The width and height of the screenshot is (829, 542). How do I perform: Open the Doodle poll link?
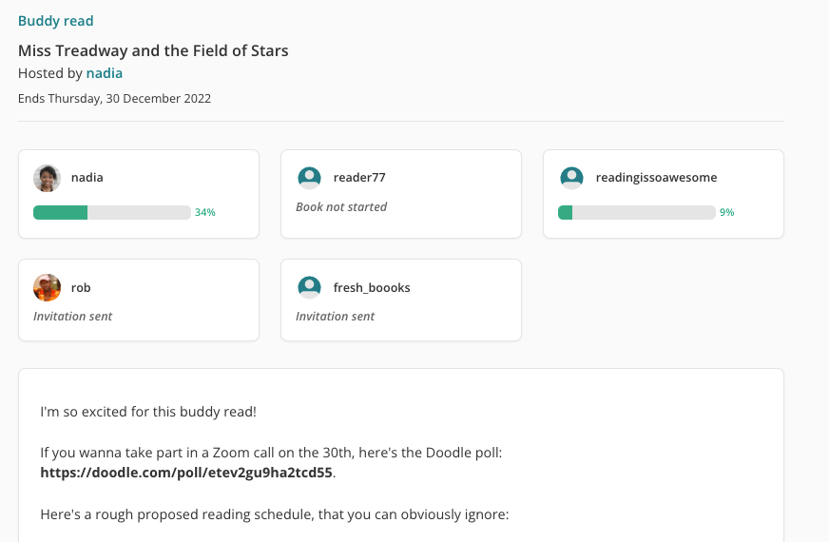(x=186, y=473)
